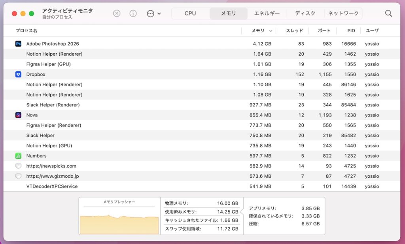The height and width of the screenshot is (244, 405).
Task: Open the ディスク tab
Action: click(x=305, y=13)
